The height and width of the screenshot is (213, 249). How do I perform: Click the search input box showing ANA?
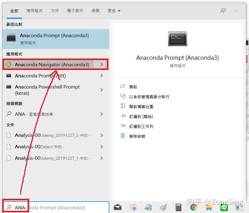(x=47, y=208)
